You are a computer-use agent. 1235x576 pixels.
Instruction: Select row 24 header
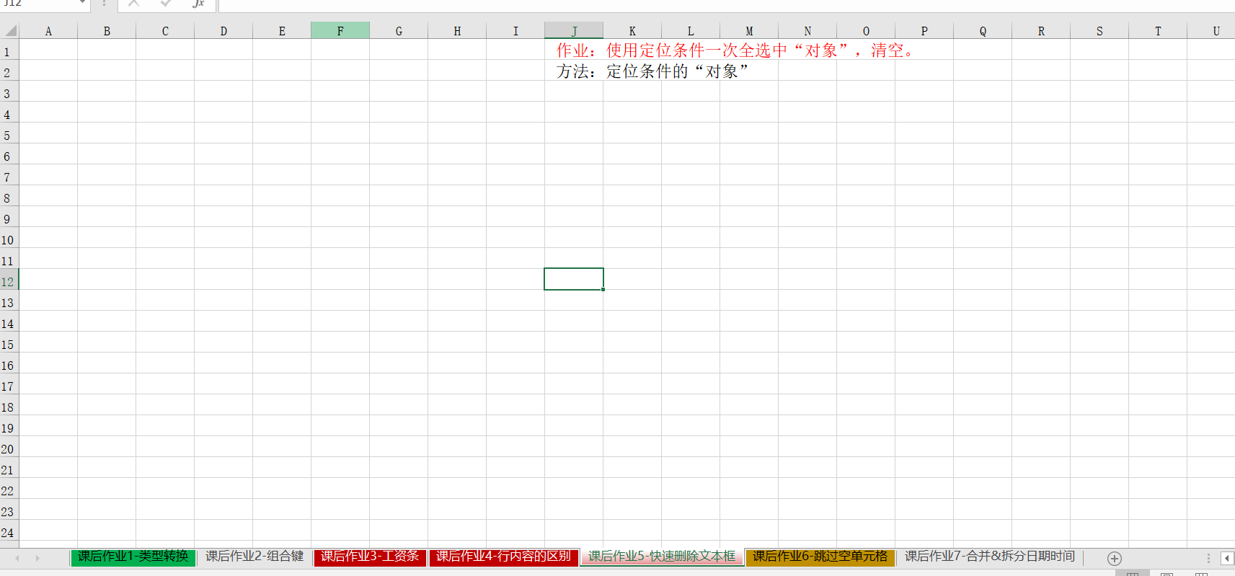tap(9, 531)
